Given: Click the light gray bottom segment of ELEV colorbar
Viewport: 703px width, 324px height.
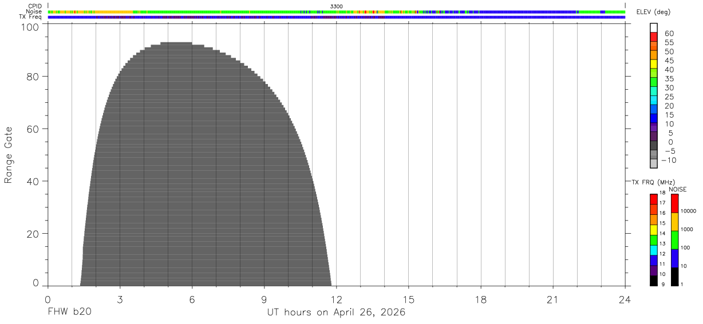Looking at the screenshot, I should [654, 164].
